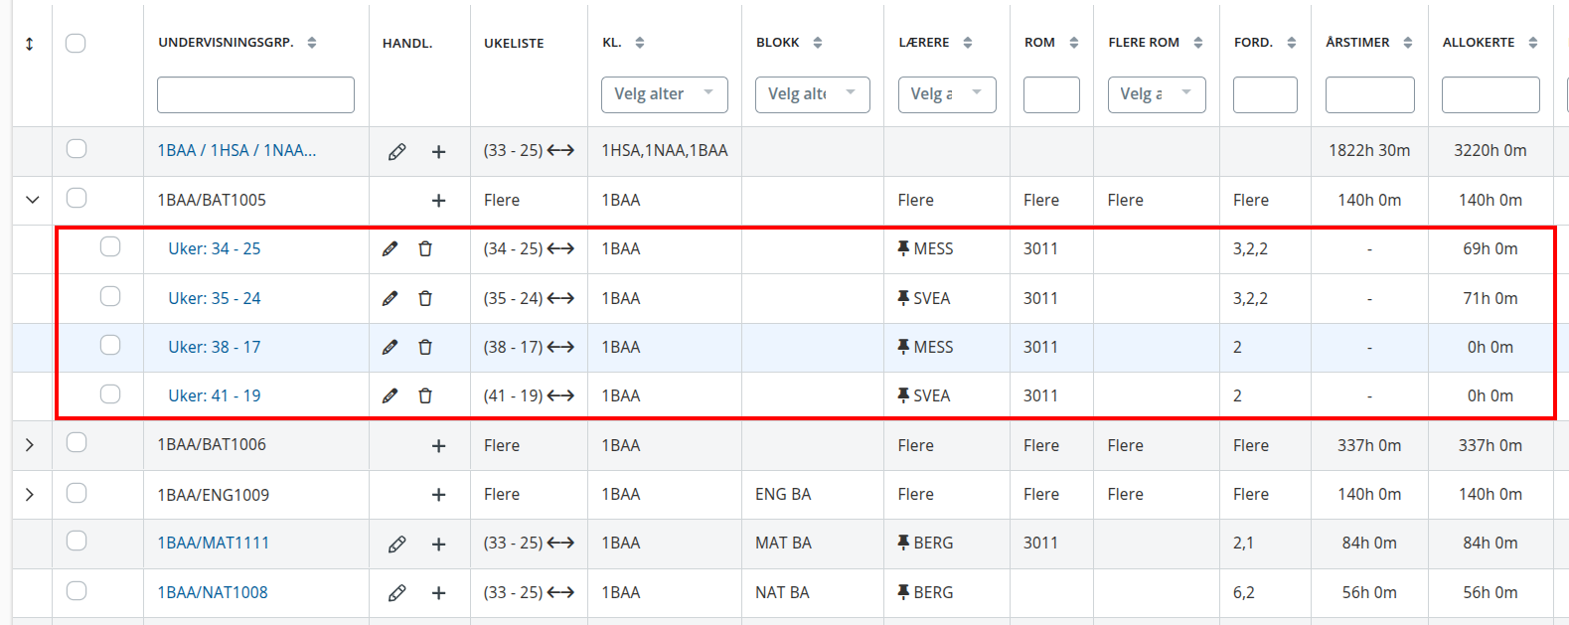This screenshot has height=625, width=1569.
Task: Delete the Uker: 34 - 25 row
Action: [425, 249]
